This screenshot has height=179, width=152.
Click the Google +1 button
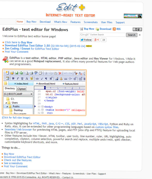[x=97, y=40]
